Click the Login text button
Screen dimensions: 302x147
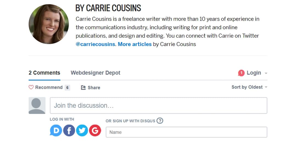click(254, 73)
